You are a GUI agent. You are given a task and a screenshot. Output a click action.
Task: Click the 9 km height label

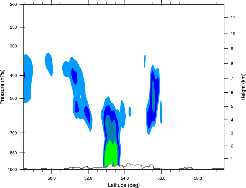coord(232,49)
